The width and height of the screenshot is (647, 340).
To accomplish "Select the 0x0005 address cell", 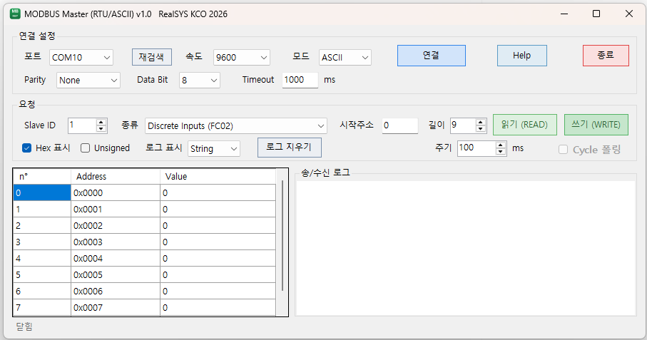I will tap(116, 275).
